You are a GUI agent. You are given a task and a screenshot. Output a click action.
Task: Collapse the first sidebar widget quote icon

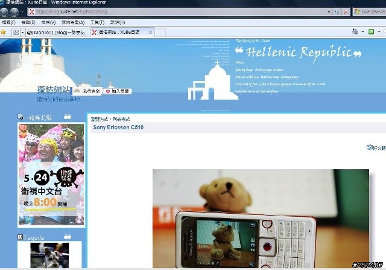point(68,117)
